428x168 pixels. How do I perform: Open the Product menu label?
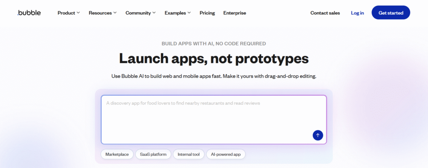click(66, 13)
